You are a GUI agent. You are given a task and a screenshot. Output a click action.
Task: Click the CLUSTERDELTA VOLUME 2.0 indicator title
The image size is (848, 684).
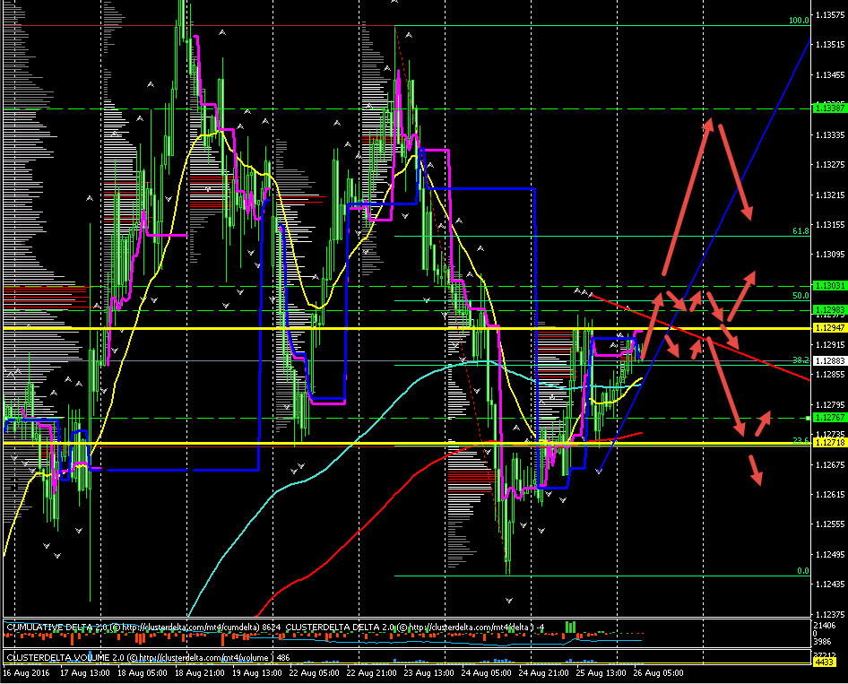point(148,658)
